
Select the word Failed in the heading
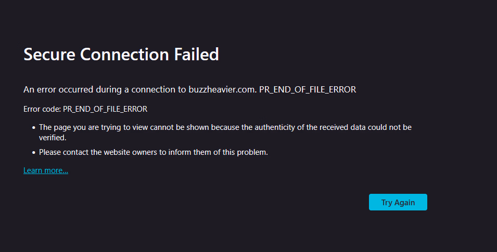(197, 54)
